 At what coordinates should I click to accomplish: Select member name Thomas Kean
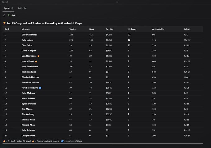pos(28,120)
